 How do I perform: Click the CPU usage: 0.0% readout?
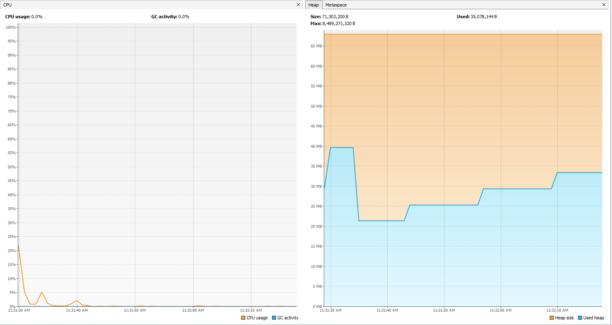point(24,17)
